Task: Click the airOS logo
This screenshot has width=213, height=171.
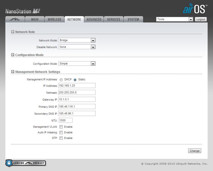Action: pos(195,8)
